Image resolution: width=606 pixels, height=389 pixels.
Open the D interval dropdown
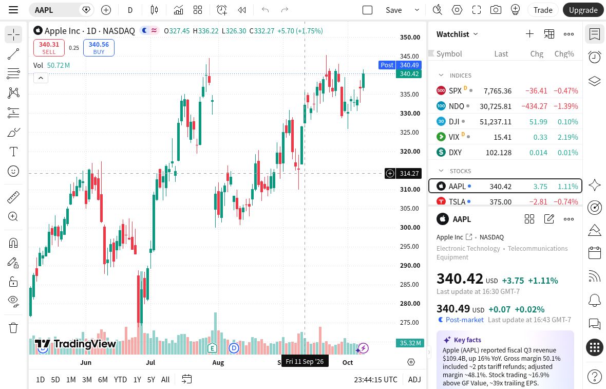point(130,10)
